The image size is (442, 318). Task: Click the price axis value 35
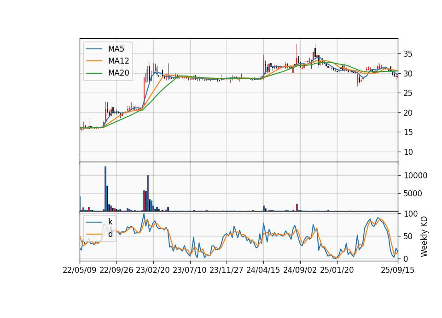(408, 54)
